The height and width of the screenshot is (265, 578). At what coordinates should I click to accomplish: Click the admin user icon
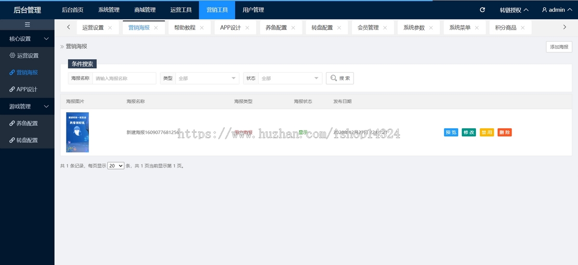pyautogui.click(x=544, y=10)
